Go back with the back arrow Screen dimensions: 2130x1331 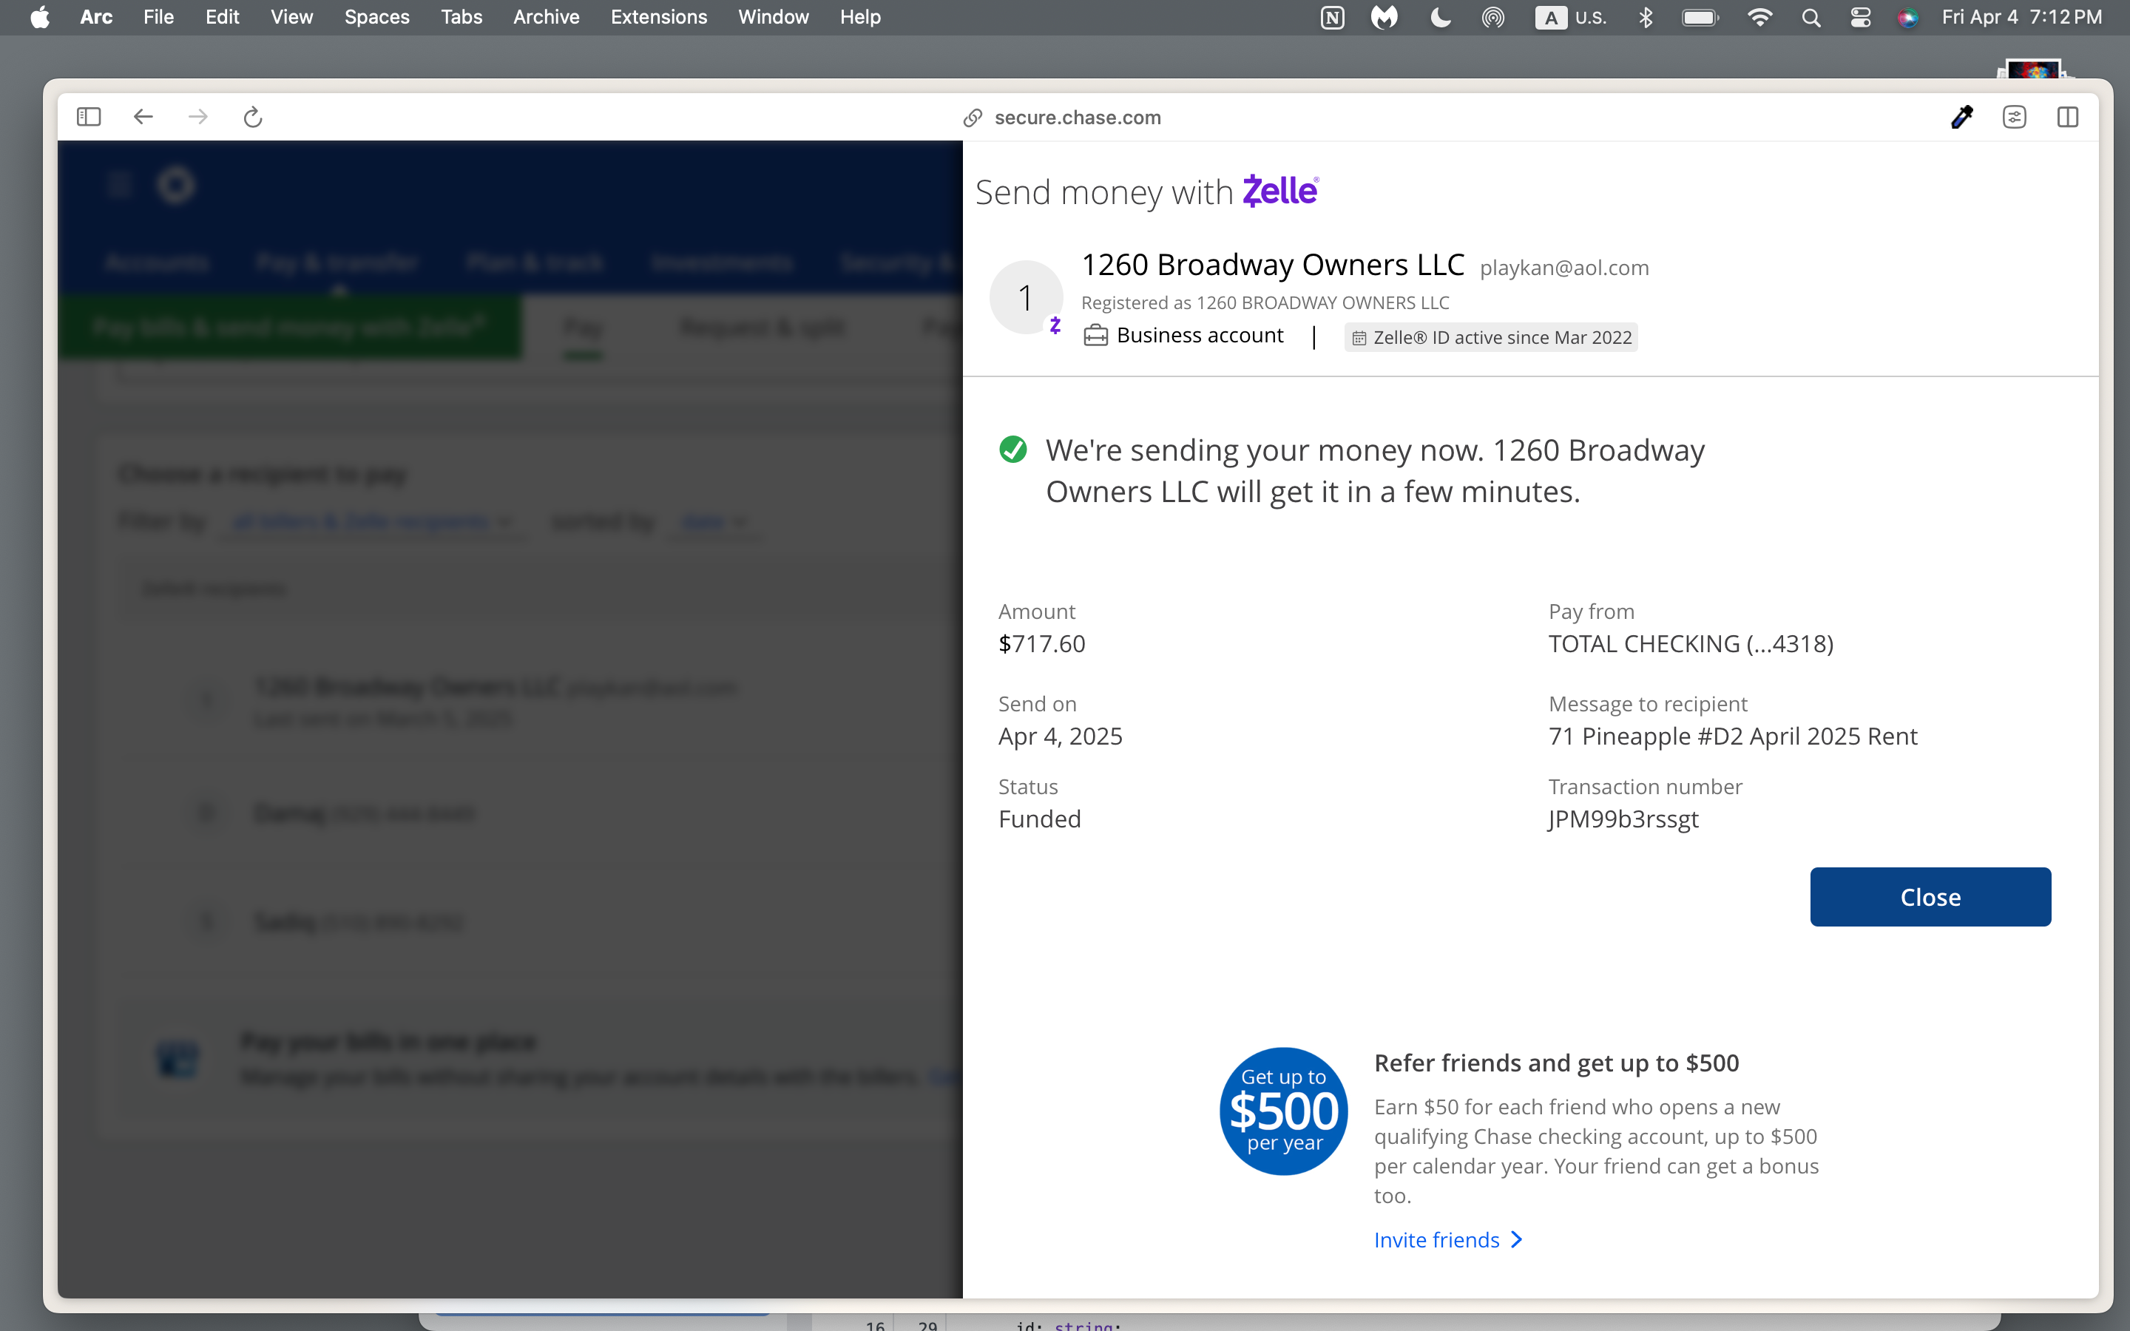tap(143, 117)
